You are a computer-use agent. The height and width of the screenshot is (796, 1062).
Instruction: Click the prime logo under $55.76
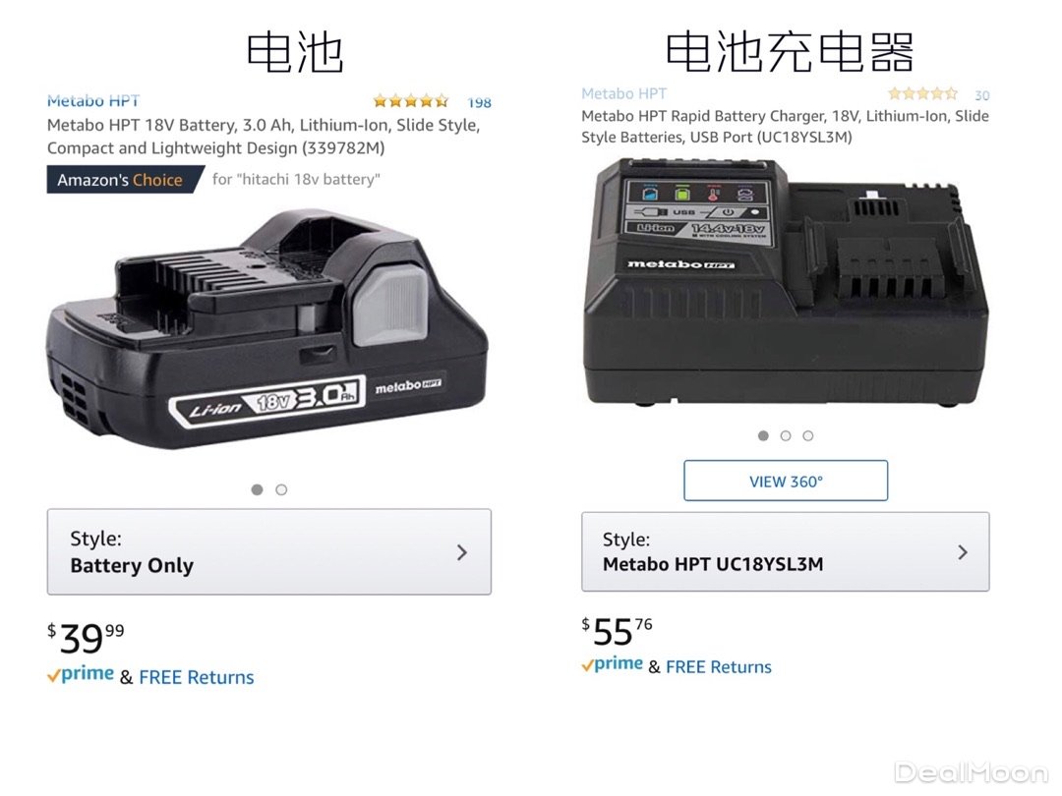pos(613,664)
